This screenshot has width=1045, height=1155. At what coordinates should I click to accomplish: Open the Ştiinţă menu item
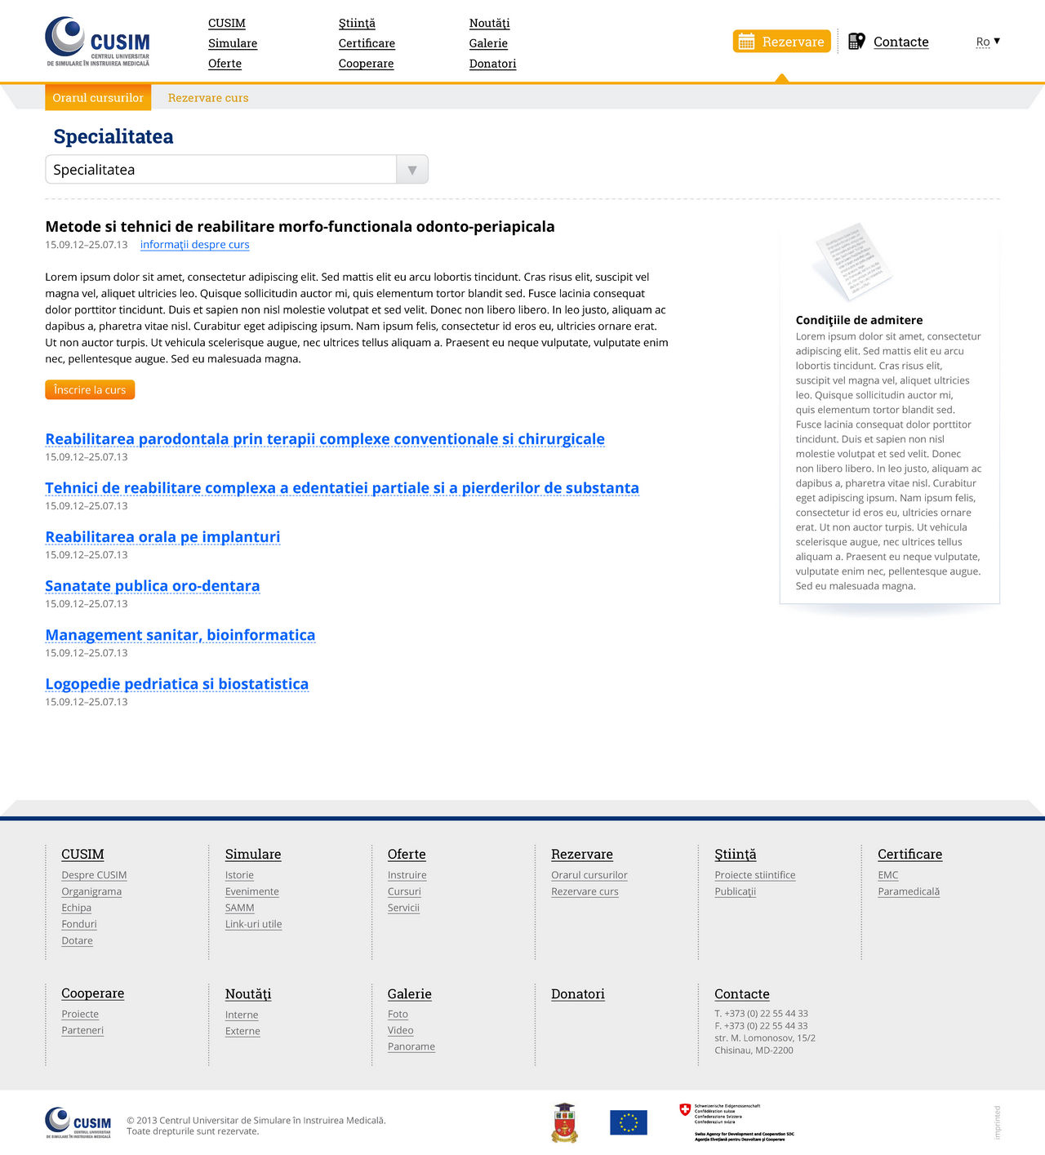click(358, 23)
